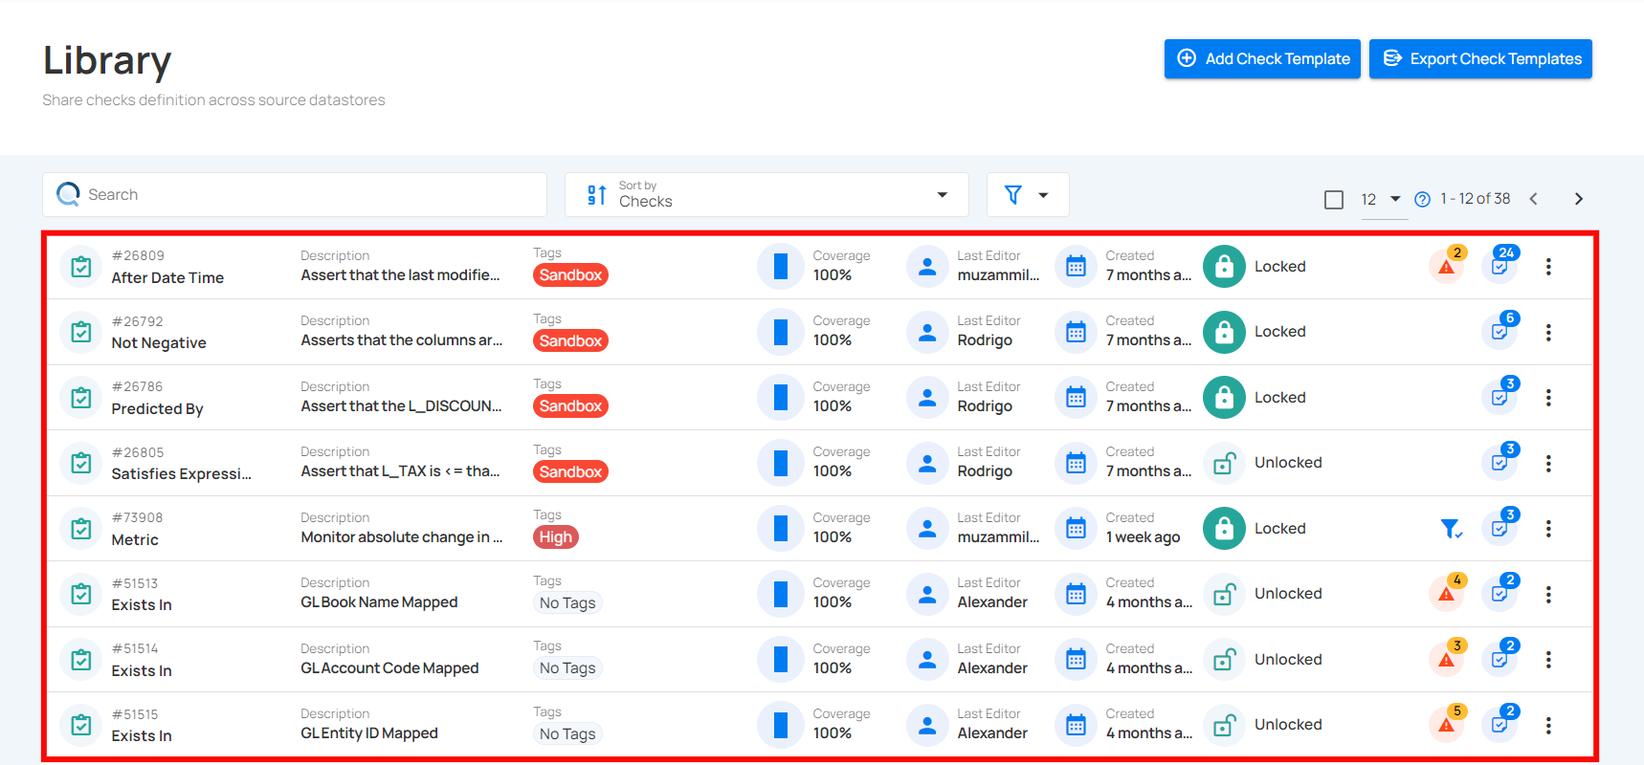Click the check template icon for Not Negative
The height and width of the screenshot is (765, 1644).
81,332
